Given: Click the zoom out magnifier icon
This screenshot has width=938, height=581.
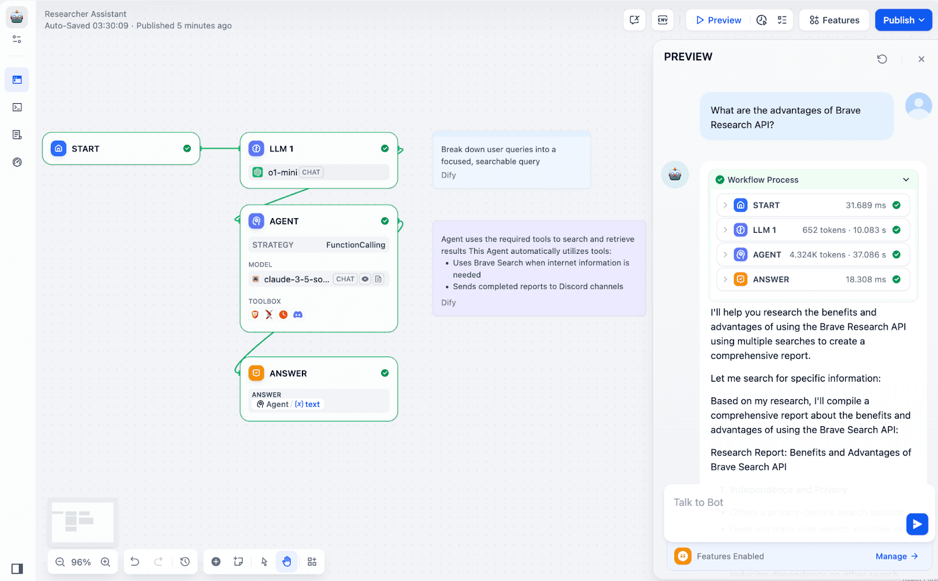Looking at the screenshot, I should click(60, 562).
